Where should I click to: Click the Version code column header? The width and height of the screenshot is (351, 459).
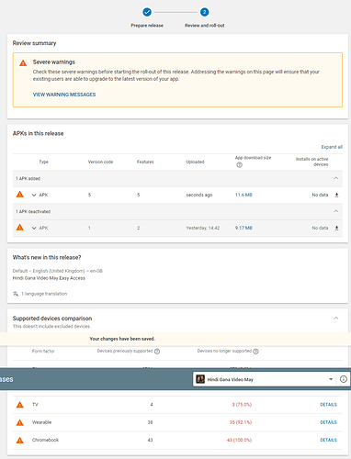(100, 162)
